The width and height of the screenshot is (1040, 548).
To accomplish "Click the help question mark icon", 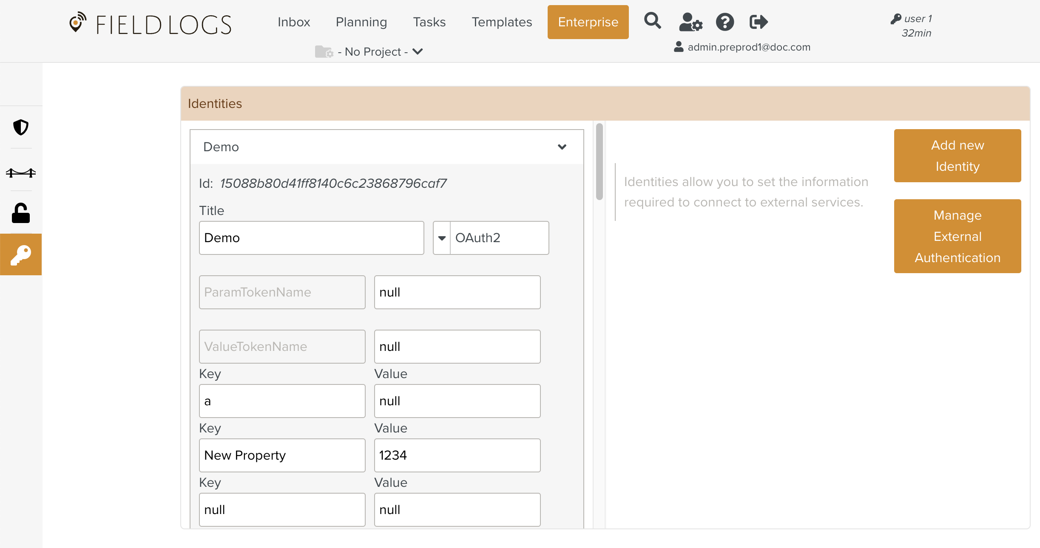I will (x=725, y=22).
